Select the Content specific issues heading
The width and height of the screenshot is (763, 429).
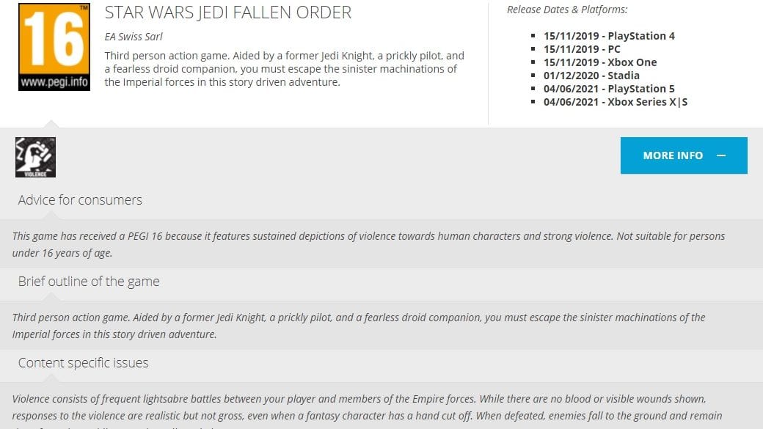pos(83,363)
